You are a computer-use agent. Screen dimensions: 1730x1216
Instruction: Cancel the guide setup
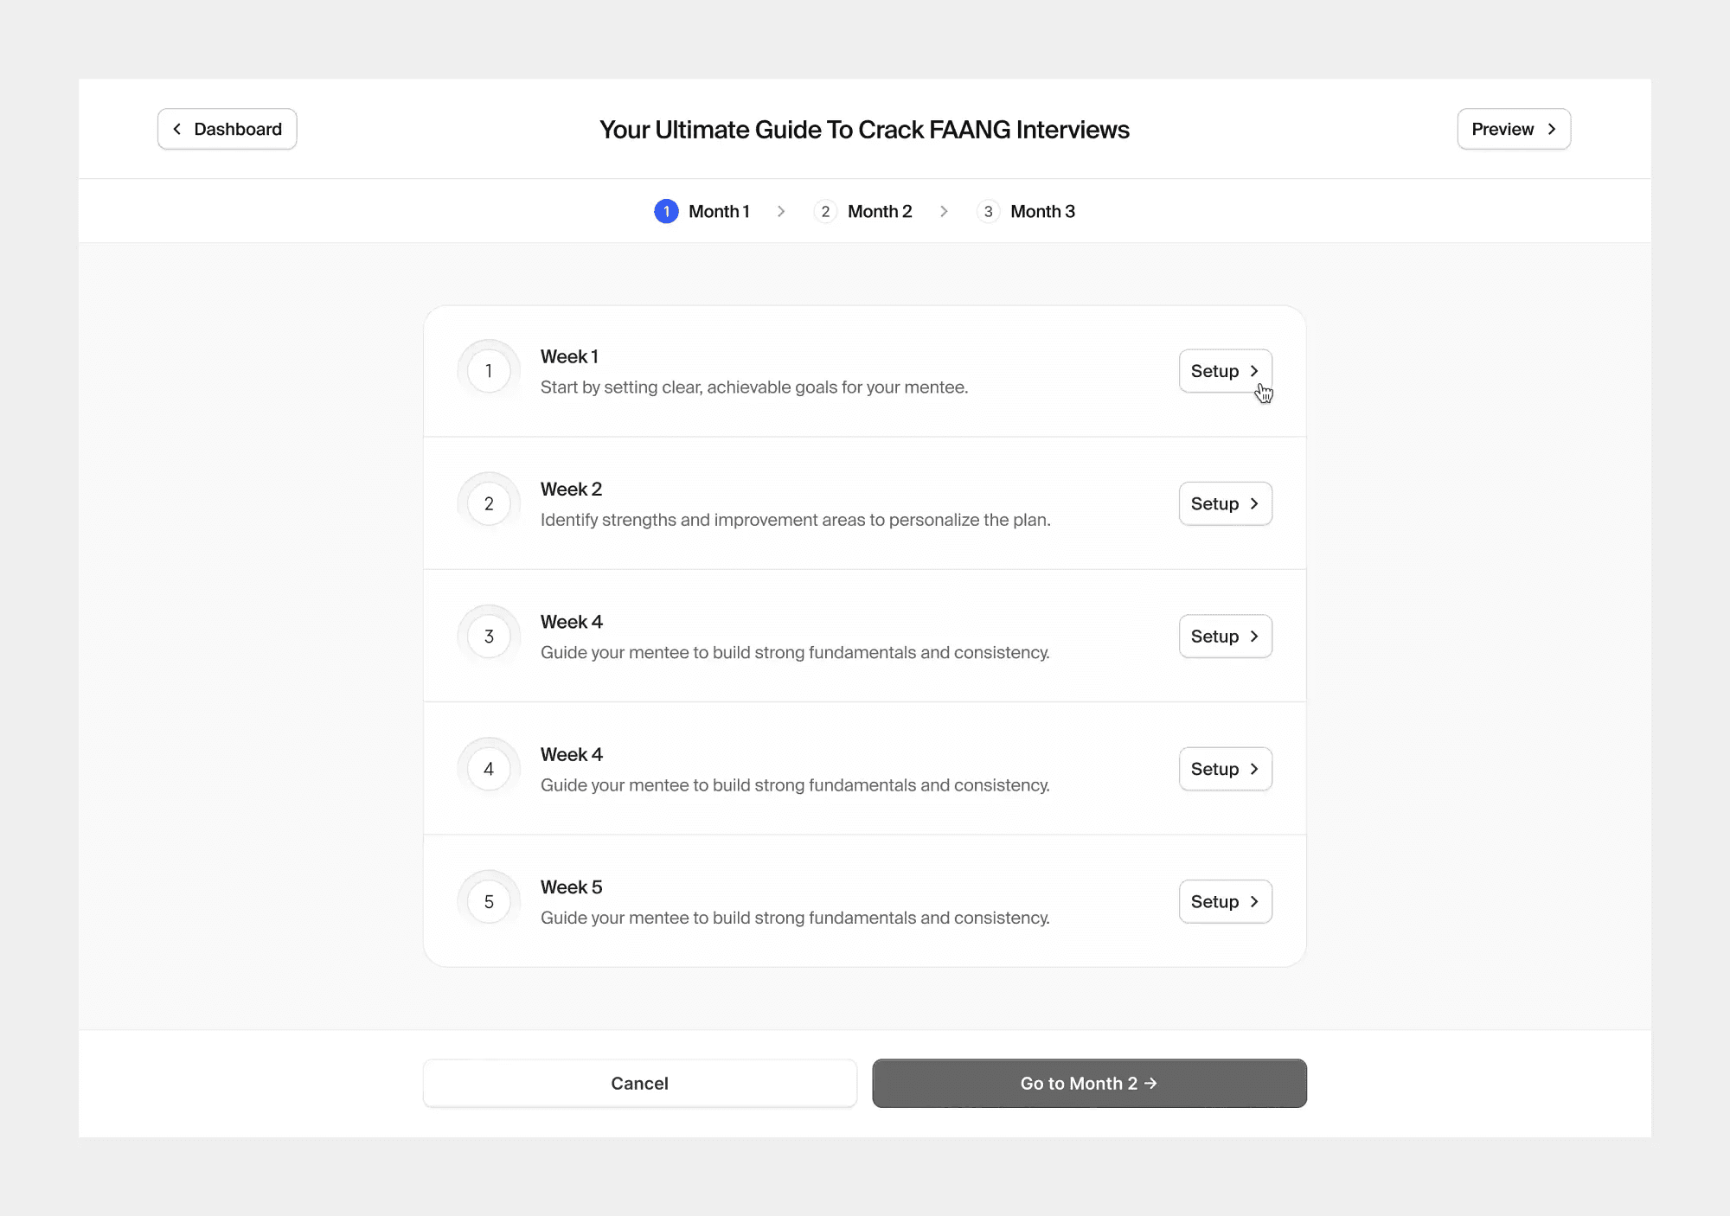(640, 1083)
